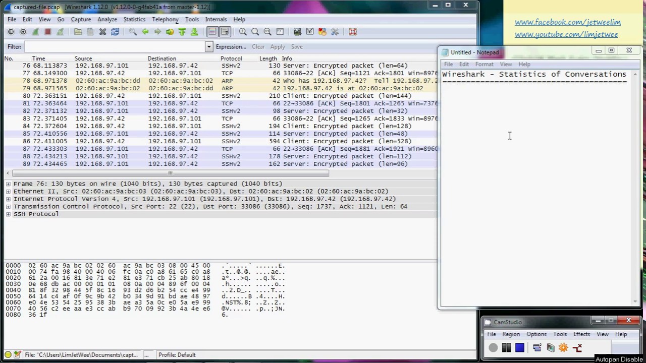Reload this capture file icon
This screenshot has width=646, height=363.
click(x=115, y=32)
